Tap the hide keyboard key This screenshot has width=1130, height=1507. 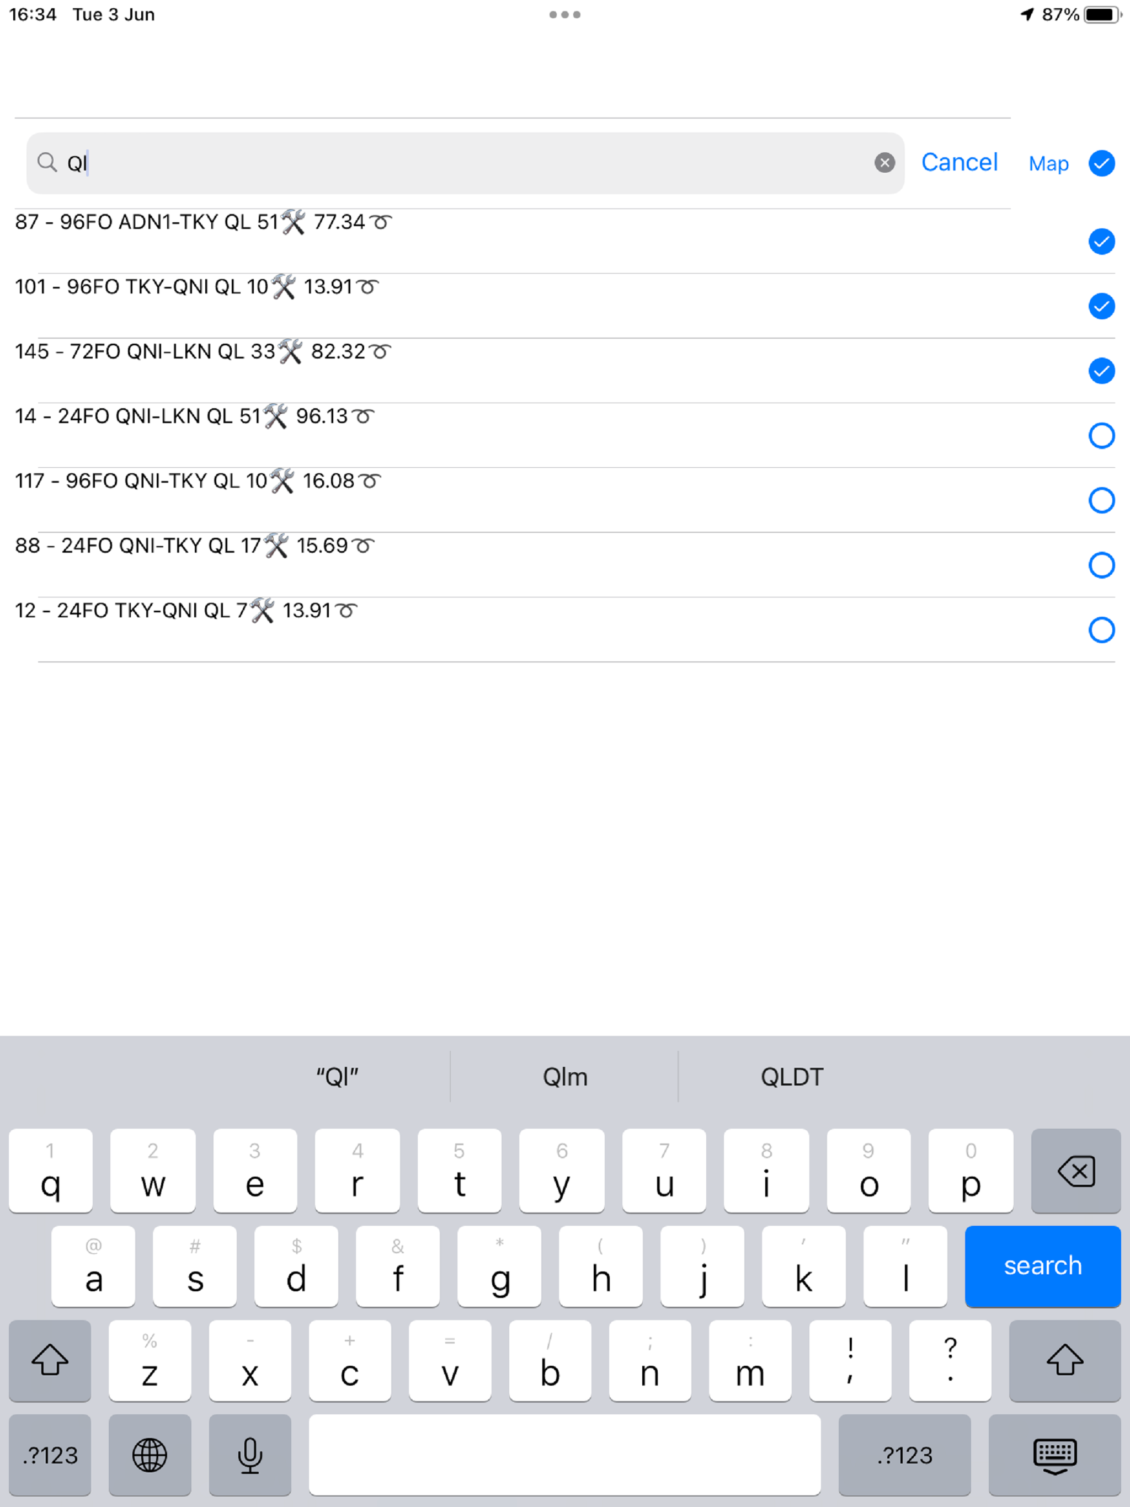[x=1055, y=1455]
